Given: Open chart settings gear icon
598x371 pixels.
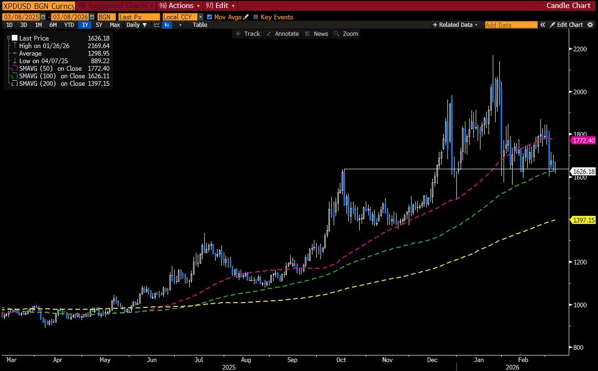Looking at the screenshot, I should (590, 25).
